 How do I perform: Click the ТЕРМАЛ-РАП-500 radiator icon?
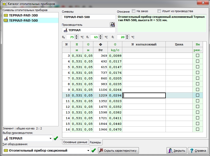pos(6,20)
